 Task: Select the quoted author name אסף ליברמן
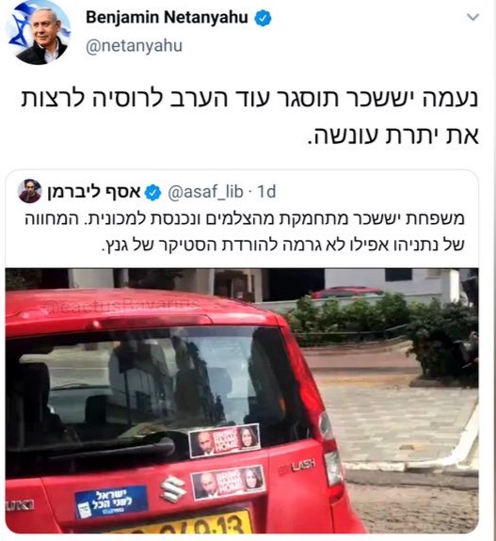tap(94, 192)
